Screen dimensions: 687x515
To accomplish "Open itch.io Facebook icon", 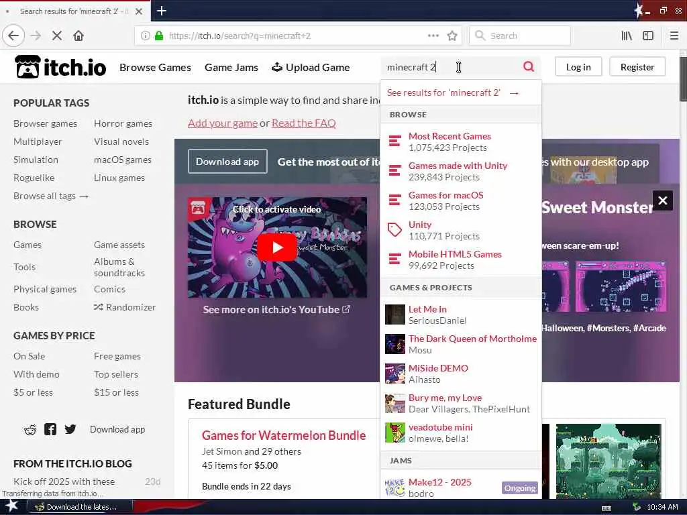I will coord(50,429).
